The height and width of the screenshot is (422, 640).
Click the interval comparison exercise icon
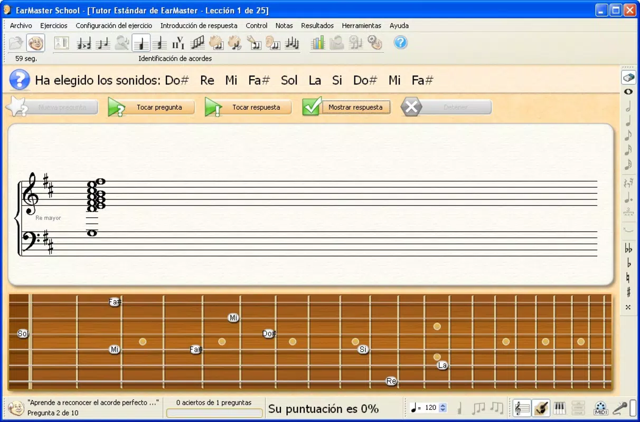(x=84, y=43)
